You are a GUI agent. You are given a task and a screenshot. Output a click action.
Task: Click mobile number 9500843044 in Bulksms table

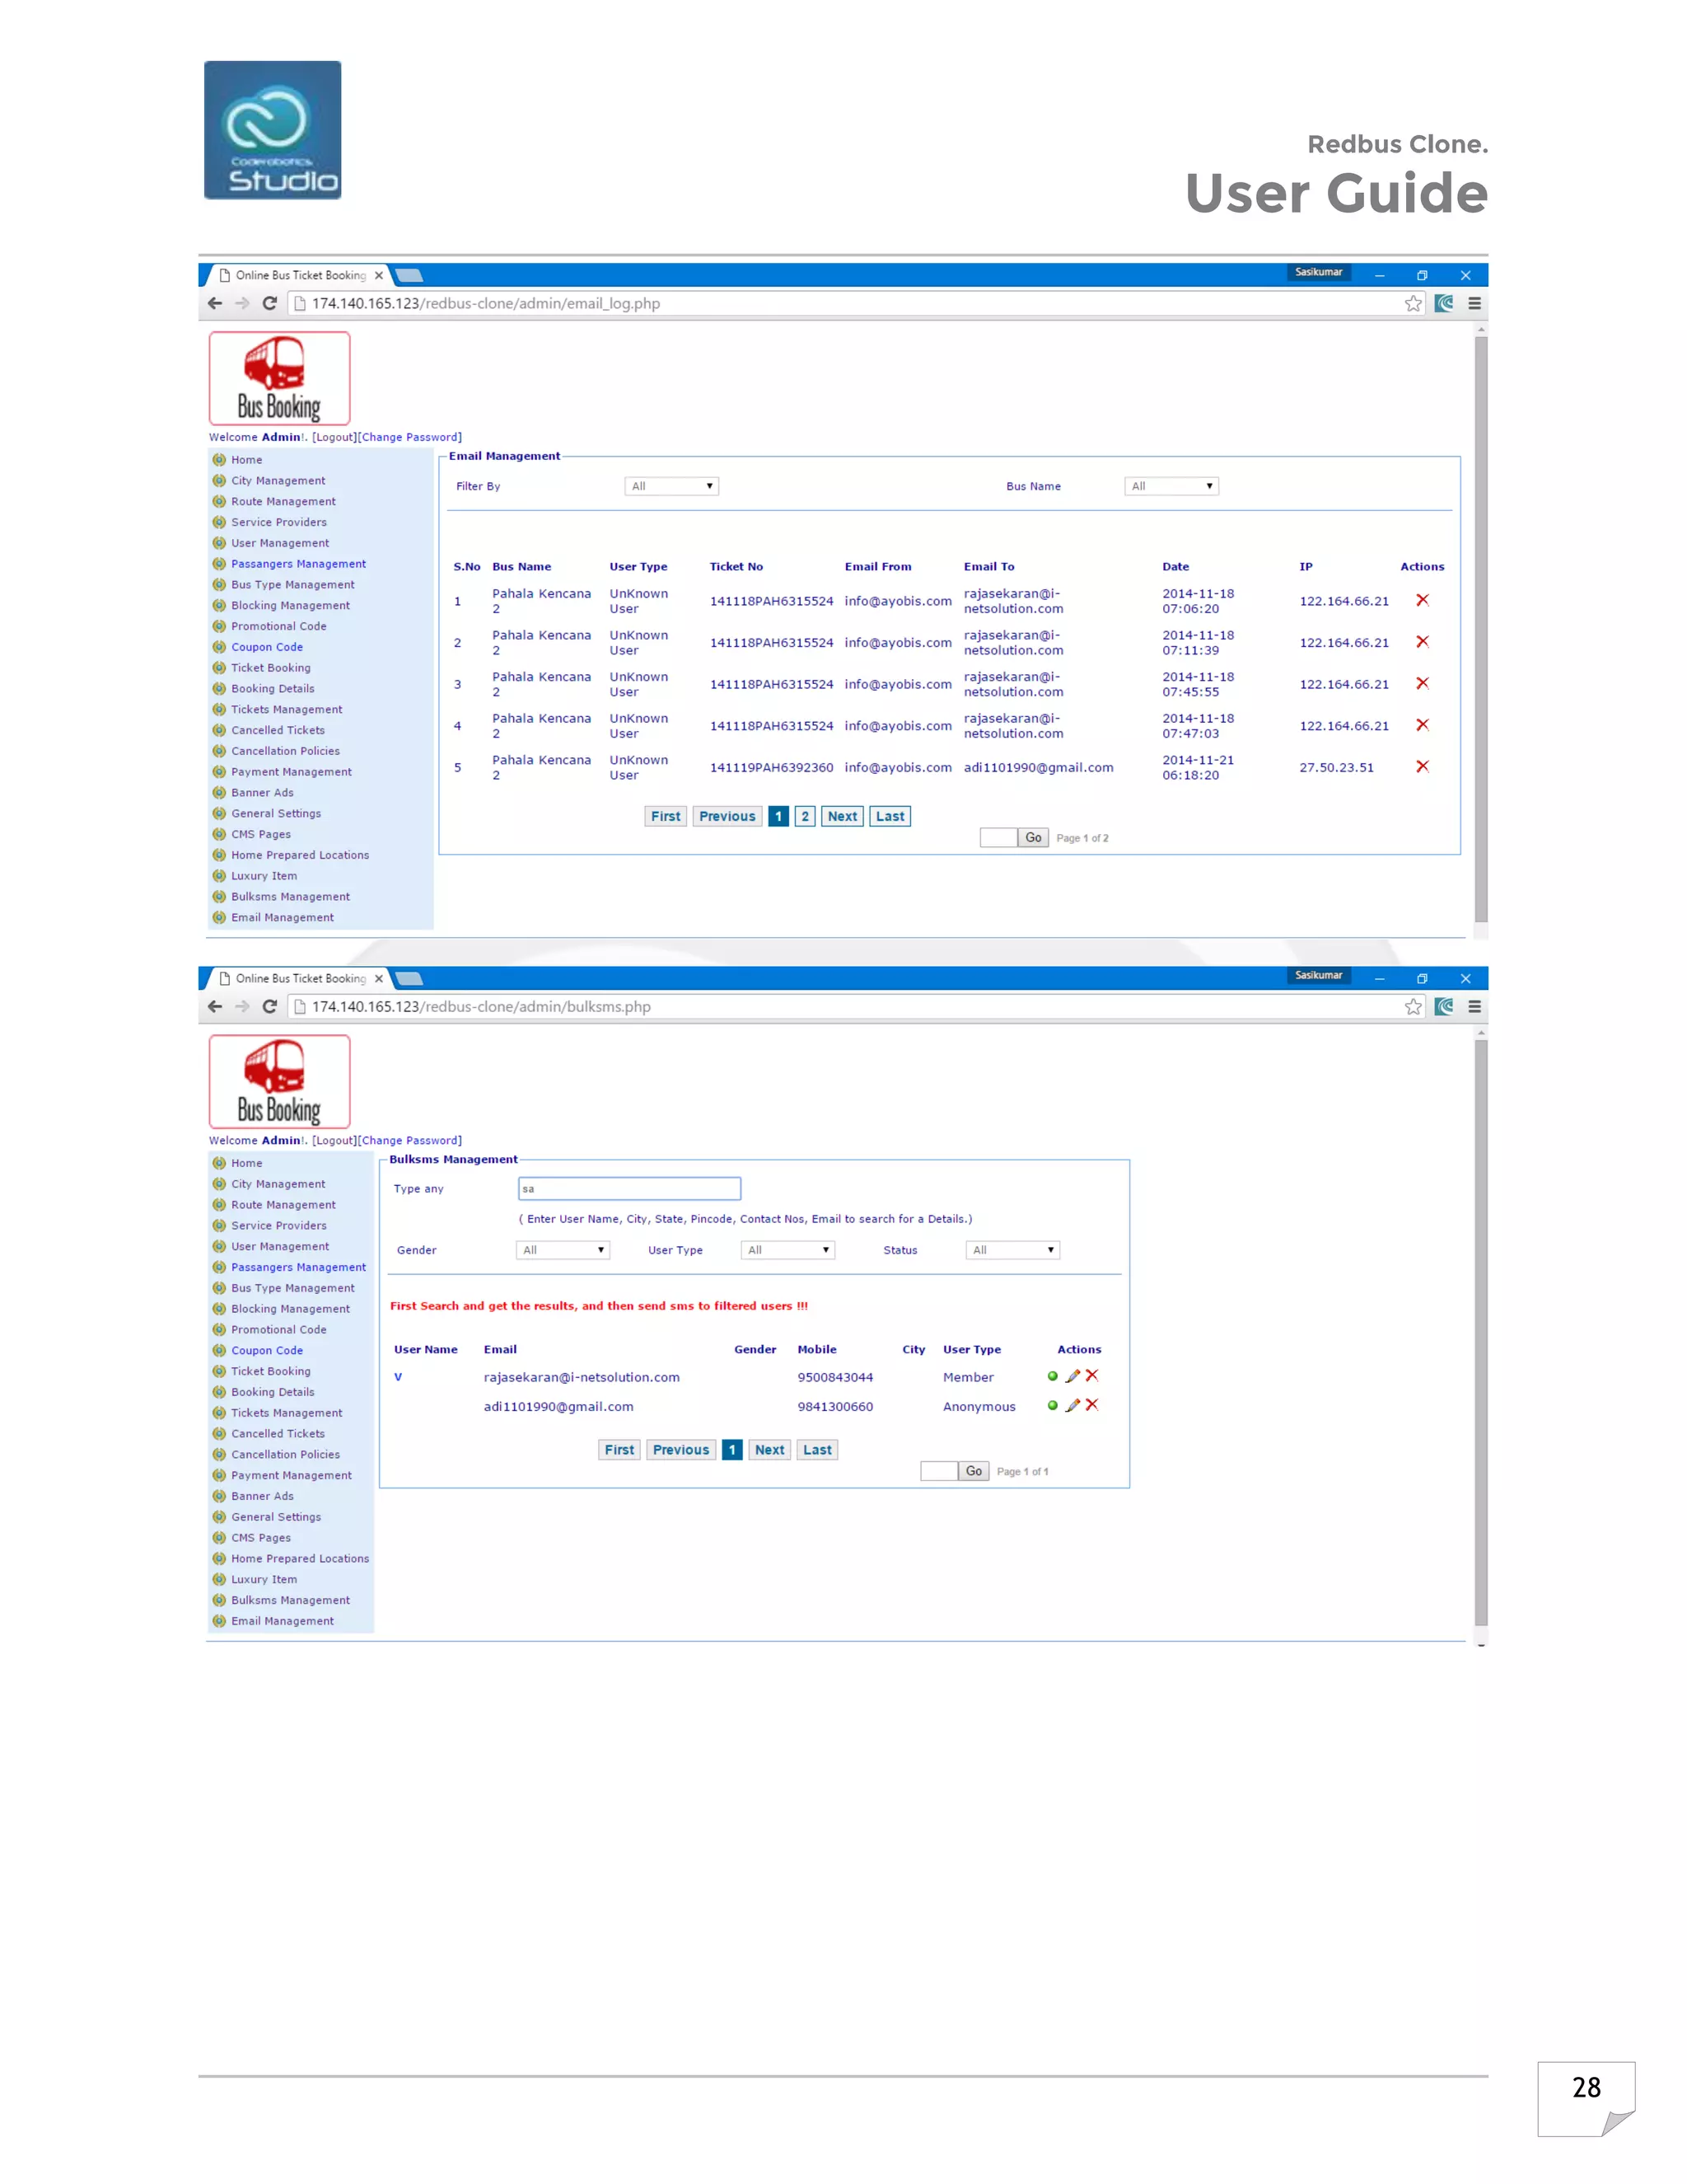click(835, 1377)
